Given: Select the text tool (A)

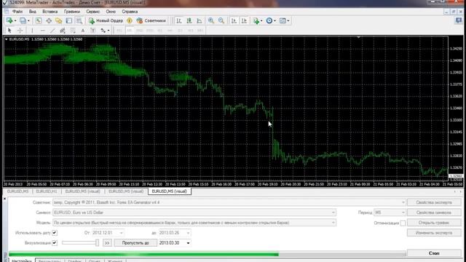Looking at the screenshot, I should tap(83, 31).
